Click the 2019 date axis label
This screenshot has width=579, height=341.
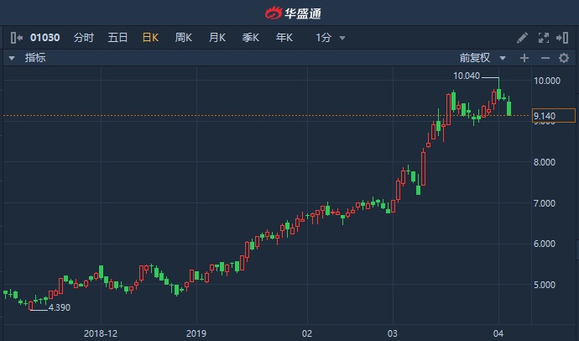(x=196, y=333)
